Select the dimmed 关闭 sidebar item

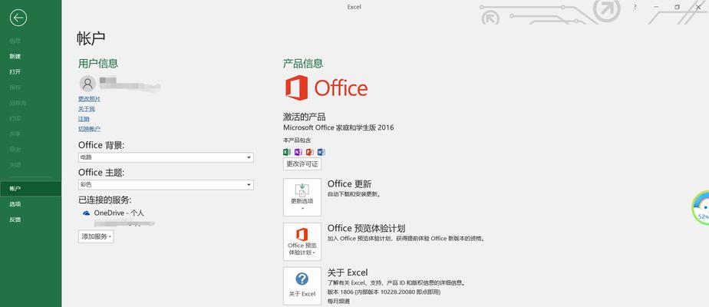[15, 164]
